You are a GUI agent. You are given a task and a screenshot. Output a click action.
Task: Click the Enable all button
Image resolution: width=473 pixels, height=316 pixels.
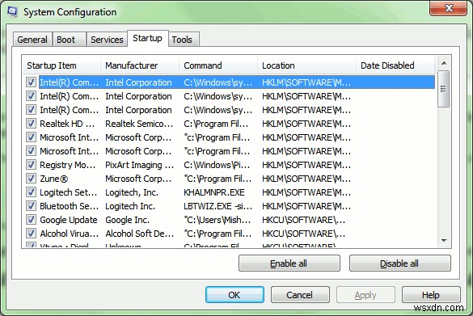pos(289,263)
